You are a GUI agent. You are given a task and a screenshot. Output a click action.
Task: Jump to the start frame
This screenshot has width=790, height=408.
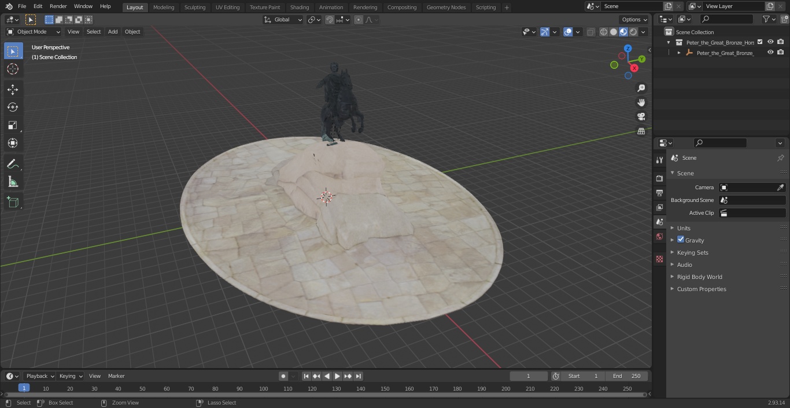[306, 376]
